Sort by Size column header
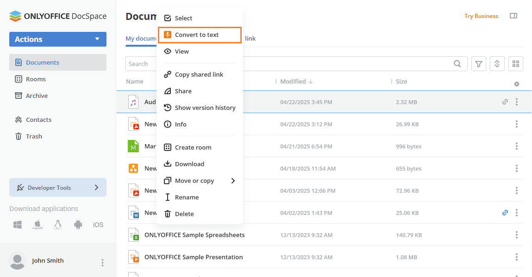The height and width of the screenshot is (277, 532). click(x=401, y=82)
